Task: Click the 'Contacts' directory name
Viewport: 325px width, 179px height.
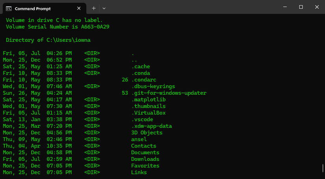Action: pyautogui.click(x=144, y=146)
